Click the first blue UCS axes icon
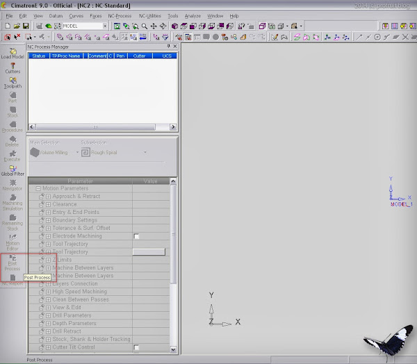Viewport: 417px width, 364px height. 327,37
